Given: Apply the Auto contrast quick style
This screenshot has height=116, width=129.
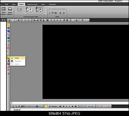Looking at the screenshot, I should (39, 11).
